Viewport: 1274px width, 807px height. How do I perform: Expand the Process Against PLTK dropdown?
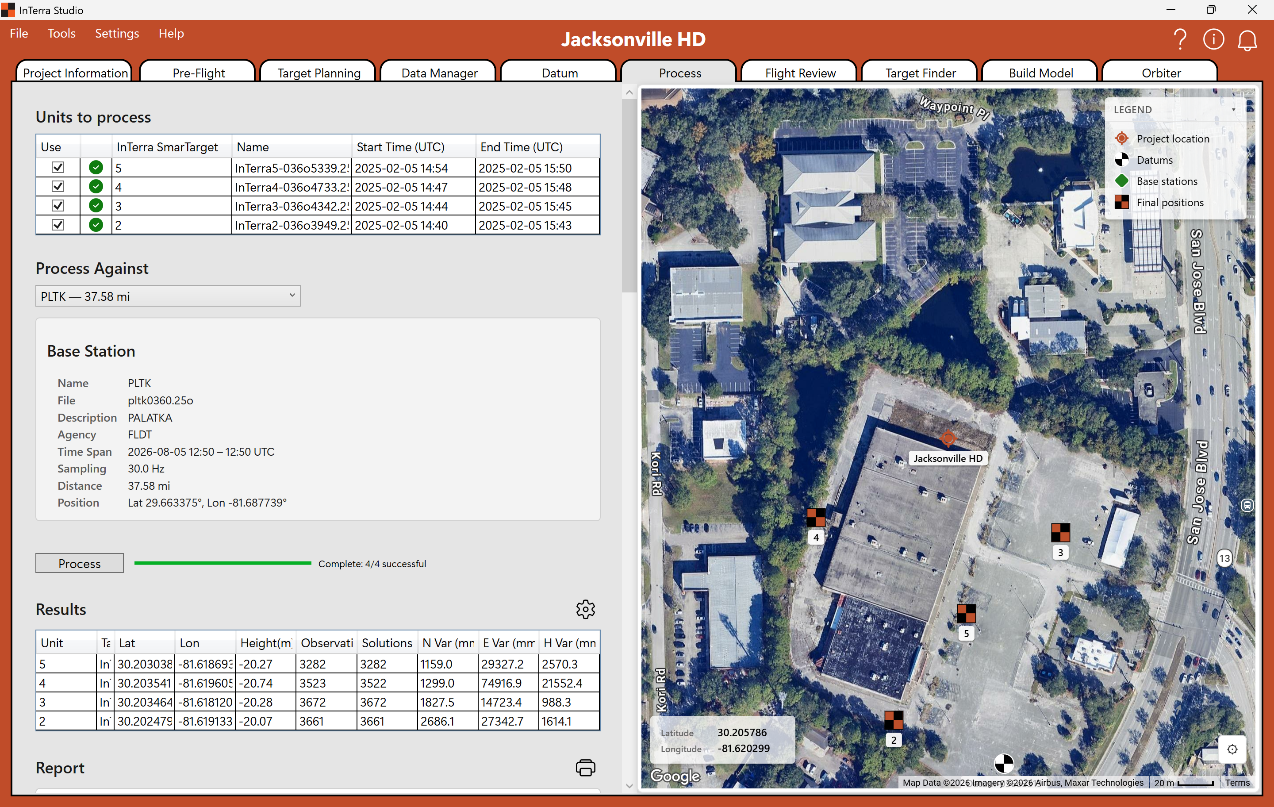point(168,296)
